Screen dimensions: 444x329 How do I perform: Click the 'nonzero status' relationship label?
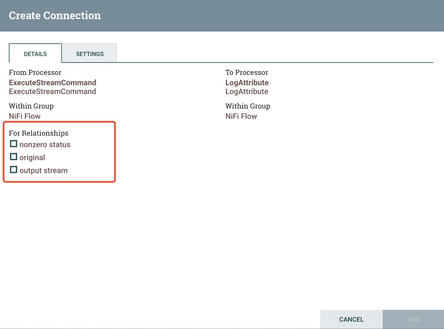[45, 145]
